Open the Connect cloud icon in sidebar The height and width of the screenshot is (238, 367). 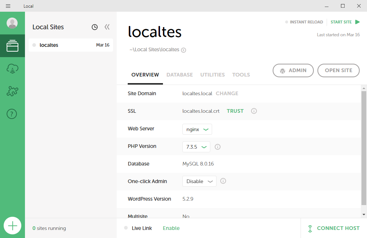[12, 68]
